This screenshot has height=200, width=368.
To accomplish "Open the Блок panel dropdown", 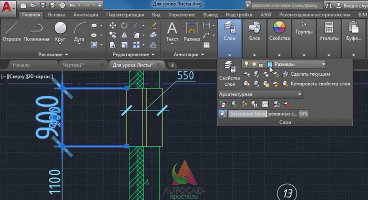I will click(x=254, y=55).
